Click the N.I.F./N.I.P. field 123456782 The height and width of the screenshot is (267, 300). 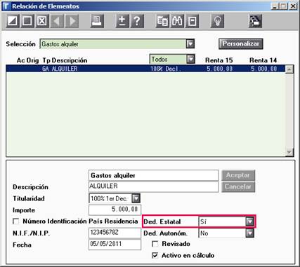coord(115,233)
